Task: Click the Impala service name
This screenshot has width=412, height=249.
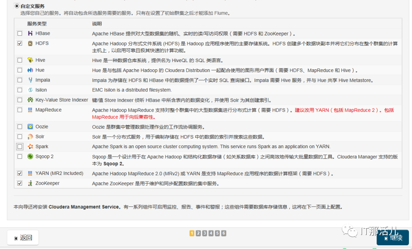Action: pos(43,80)
